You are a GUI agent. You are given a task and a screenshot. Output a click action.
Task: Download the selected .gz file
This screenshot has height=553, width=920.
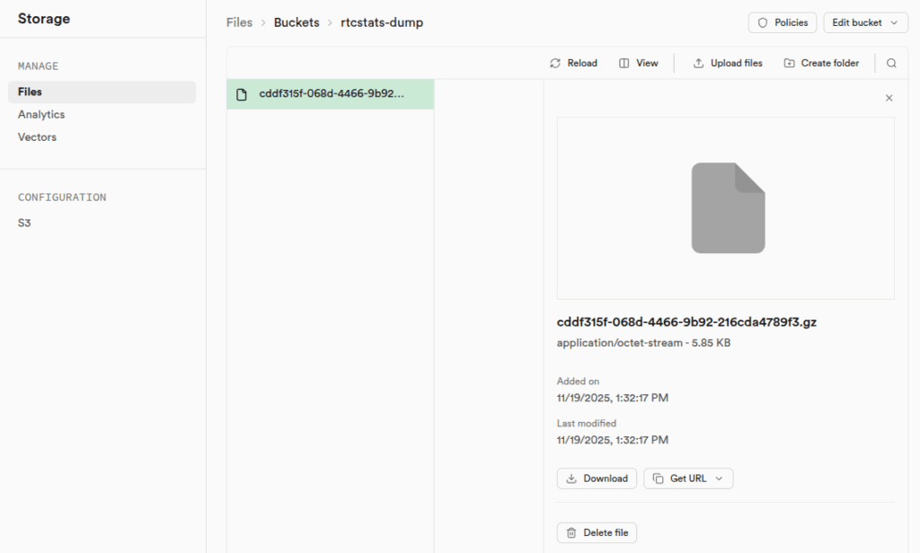click(597, 478)
